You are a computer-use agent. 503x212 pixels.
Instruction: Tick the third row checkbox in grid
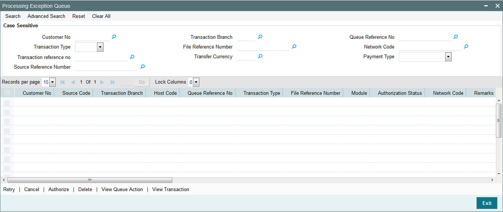[x=7, y=122]
